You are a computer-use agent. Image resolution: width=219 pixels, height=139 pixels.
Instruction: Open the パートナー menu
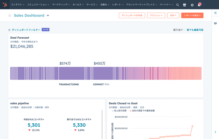click(166, 5)
